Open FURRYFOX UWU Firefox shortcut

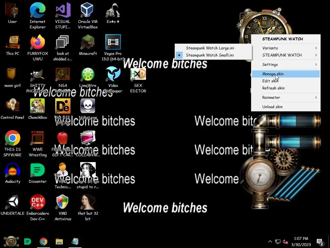tap(37, 48)
